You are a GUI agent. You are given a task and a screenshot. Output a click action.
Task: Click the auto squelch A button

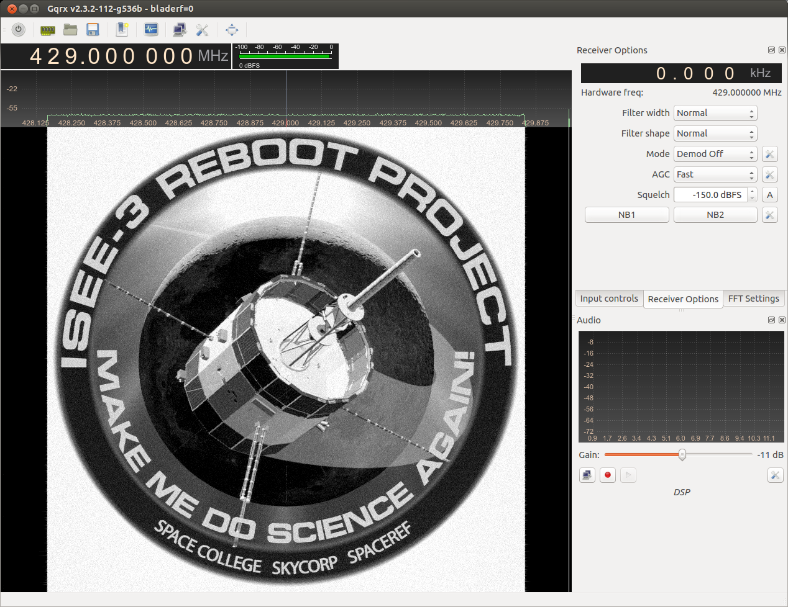pyautogui.click(x=769, y=195)
